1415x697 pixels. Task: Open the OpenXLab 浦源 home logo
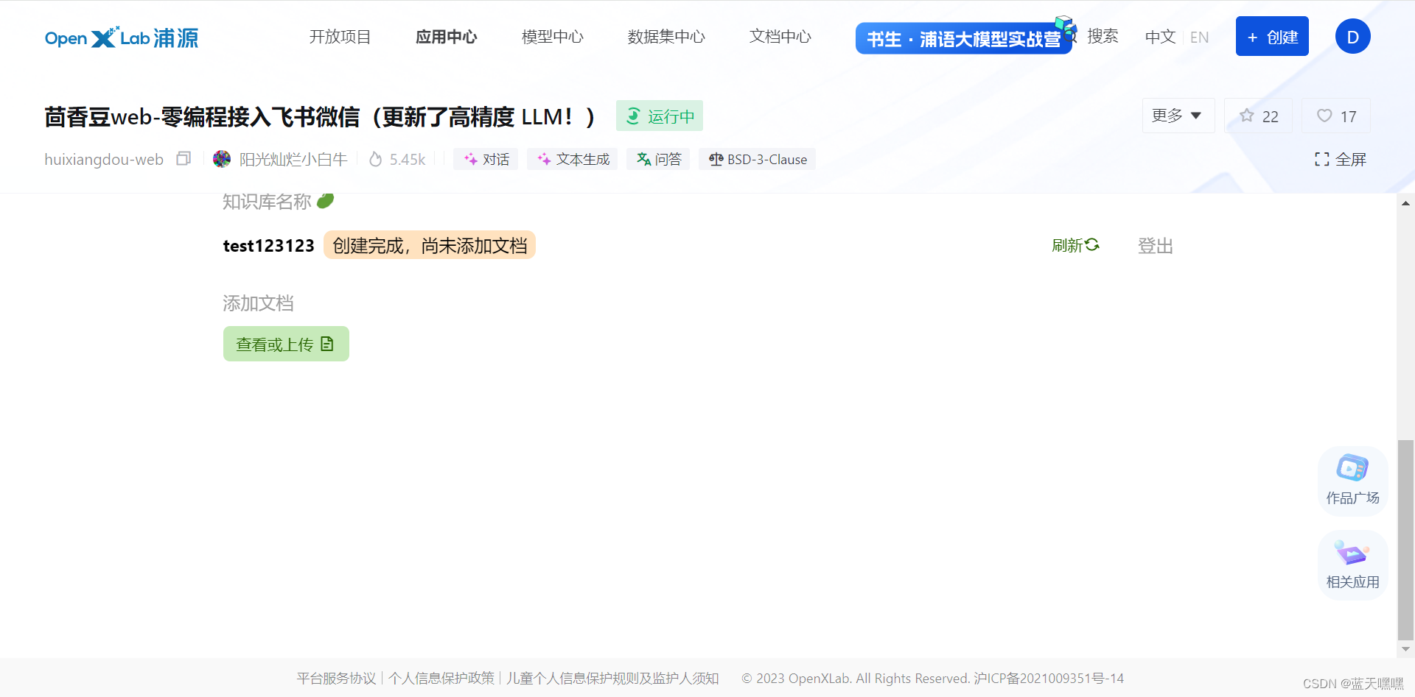click(x=122, y=38)
